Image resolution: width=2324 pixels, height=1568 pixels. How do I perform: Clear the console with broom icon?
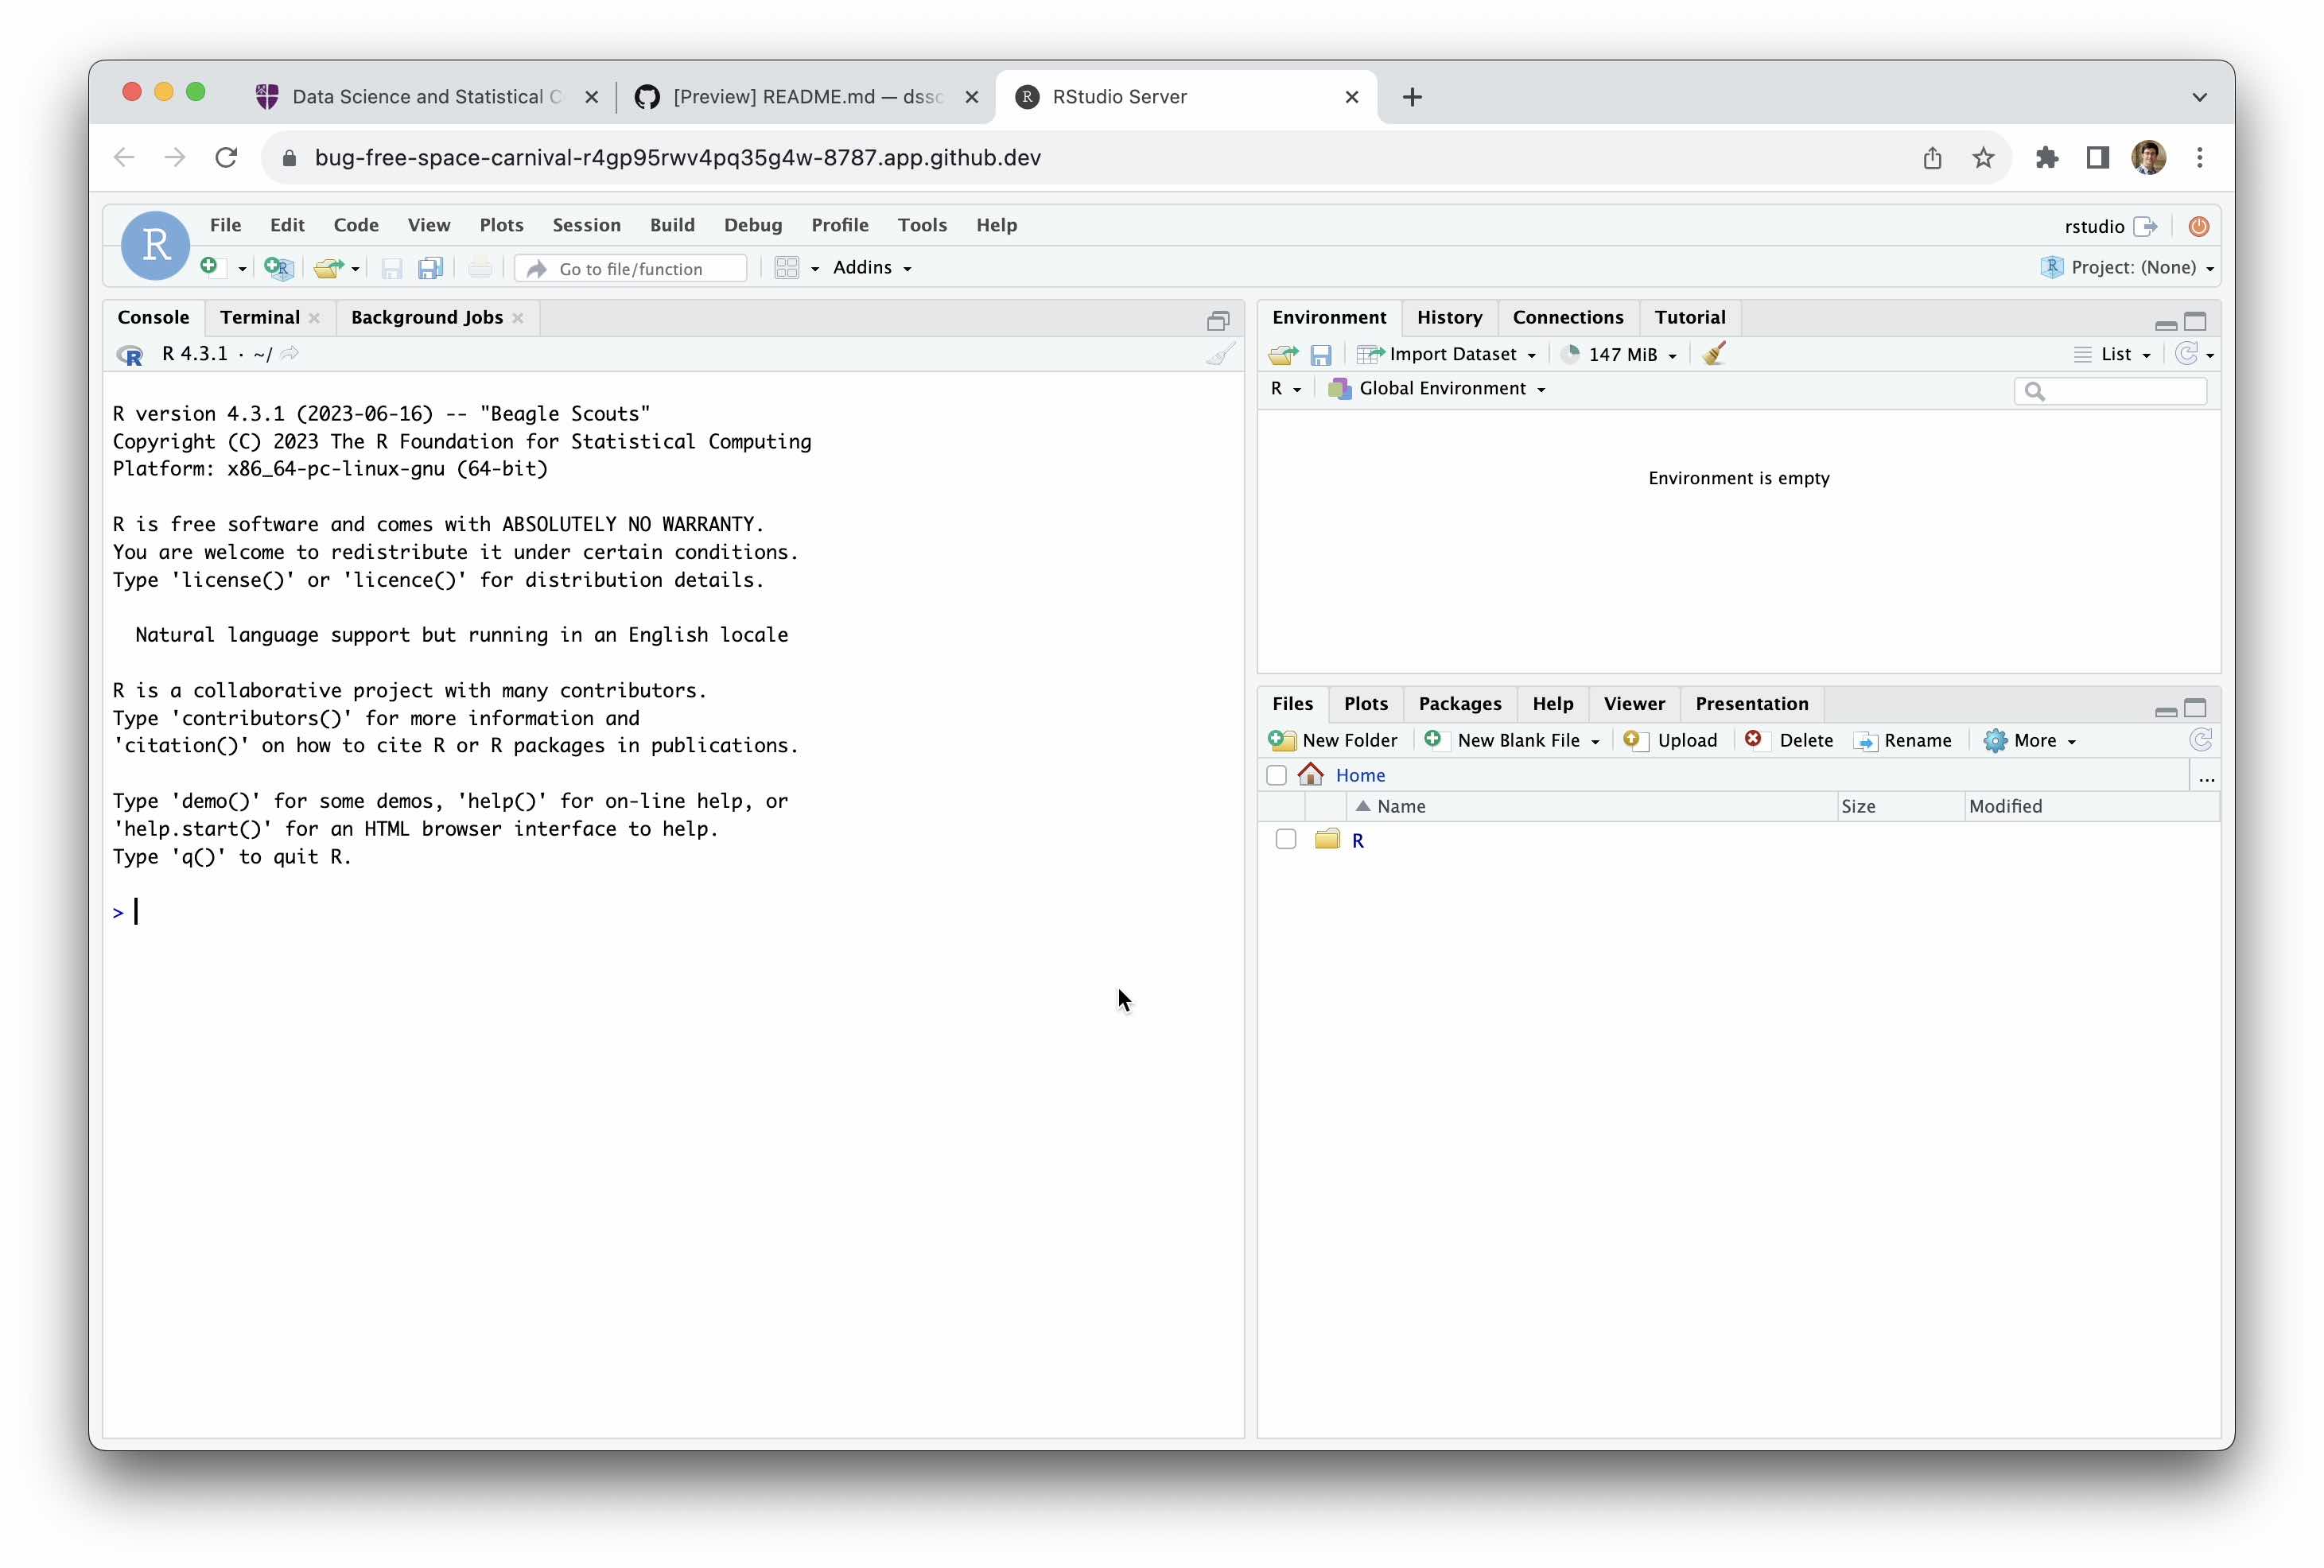tap(1219, 354)
